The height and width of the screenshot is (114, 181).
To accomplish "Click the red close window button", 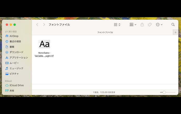I will (7, 25).
